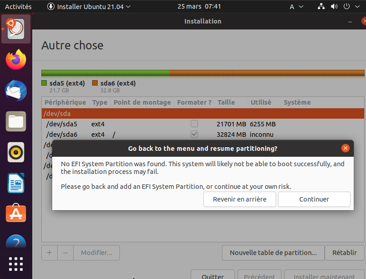The image size is (366, 279).
Task: Click the Utilisé column header
Action: [264, 102]
